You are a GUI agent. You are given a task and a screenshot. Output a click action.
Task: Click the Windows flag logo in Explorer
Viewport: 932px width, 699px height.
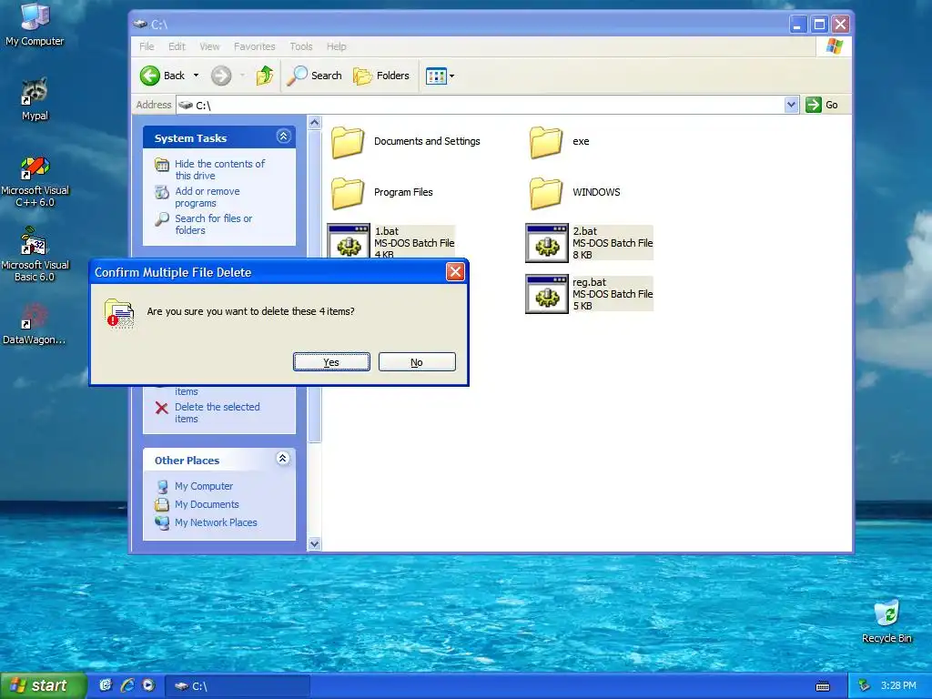pyautogui.click(x=834, y=46)
